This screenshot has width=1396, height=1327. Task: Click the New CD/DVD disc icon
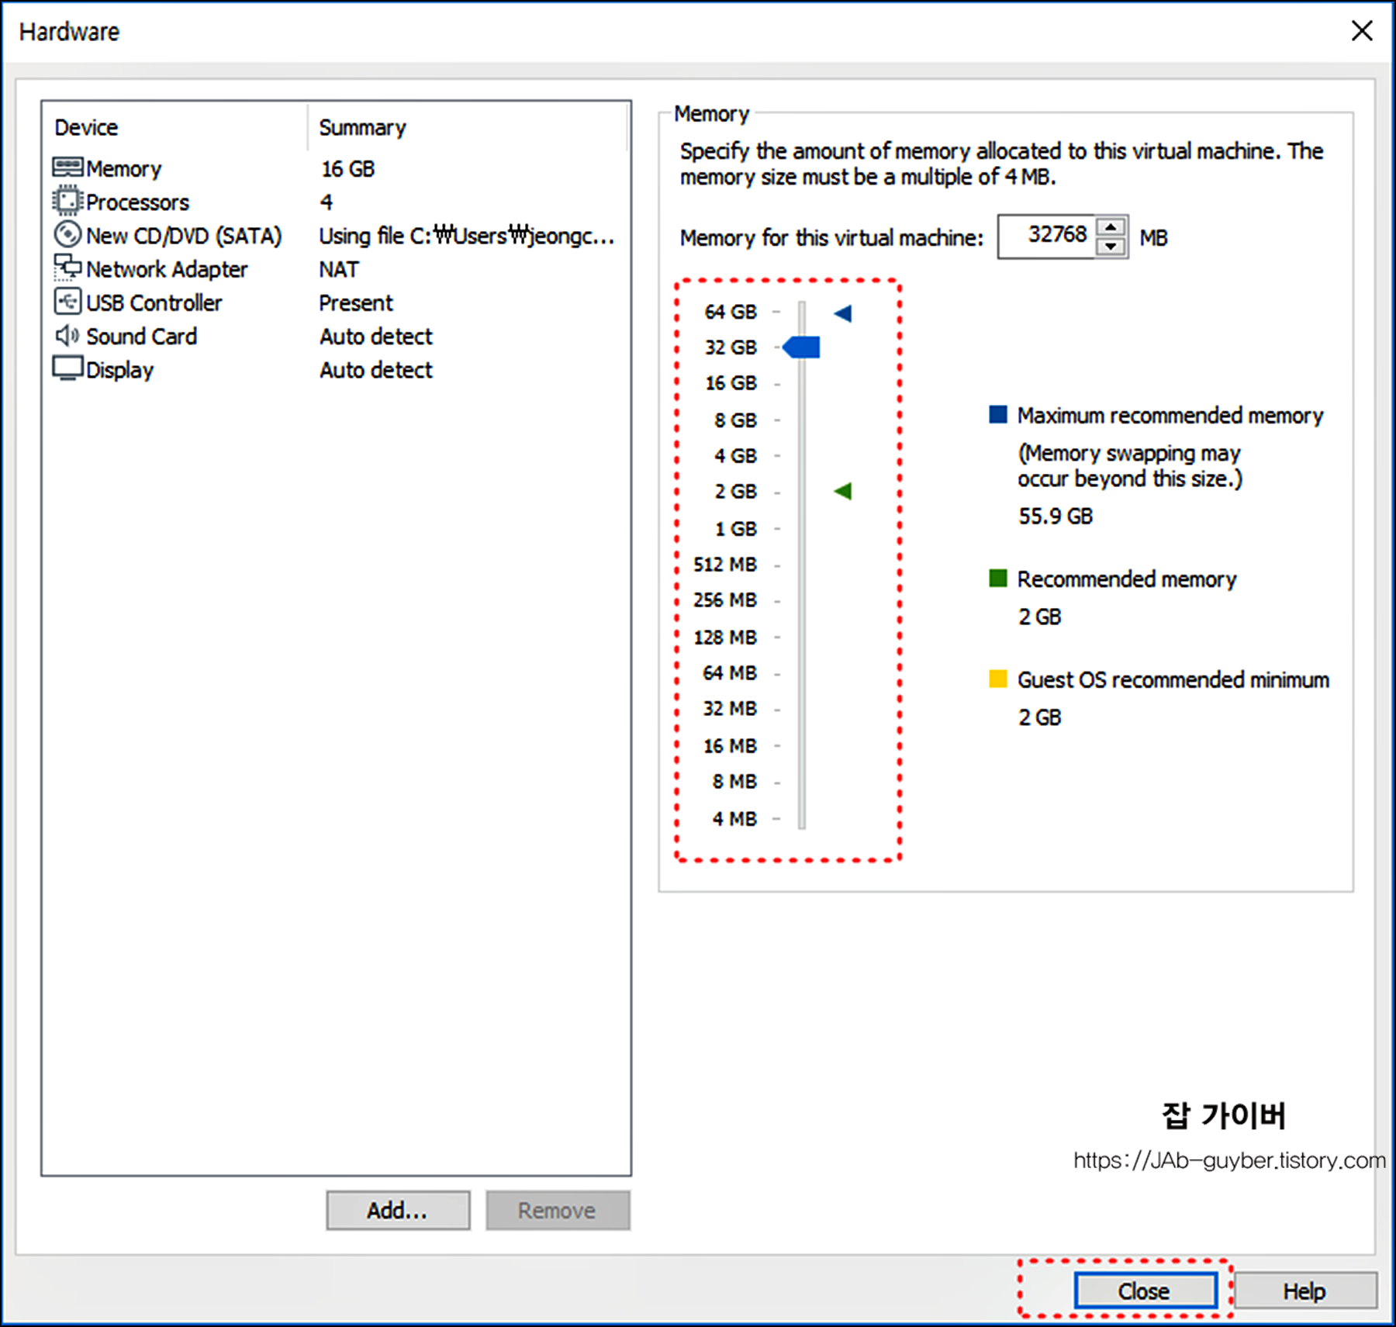(x=67, y=234)
